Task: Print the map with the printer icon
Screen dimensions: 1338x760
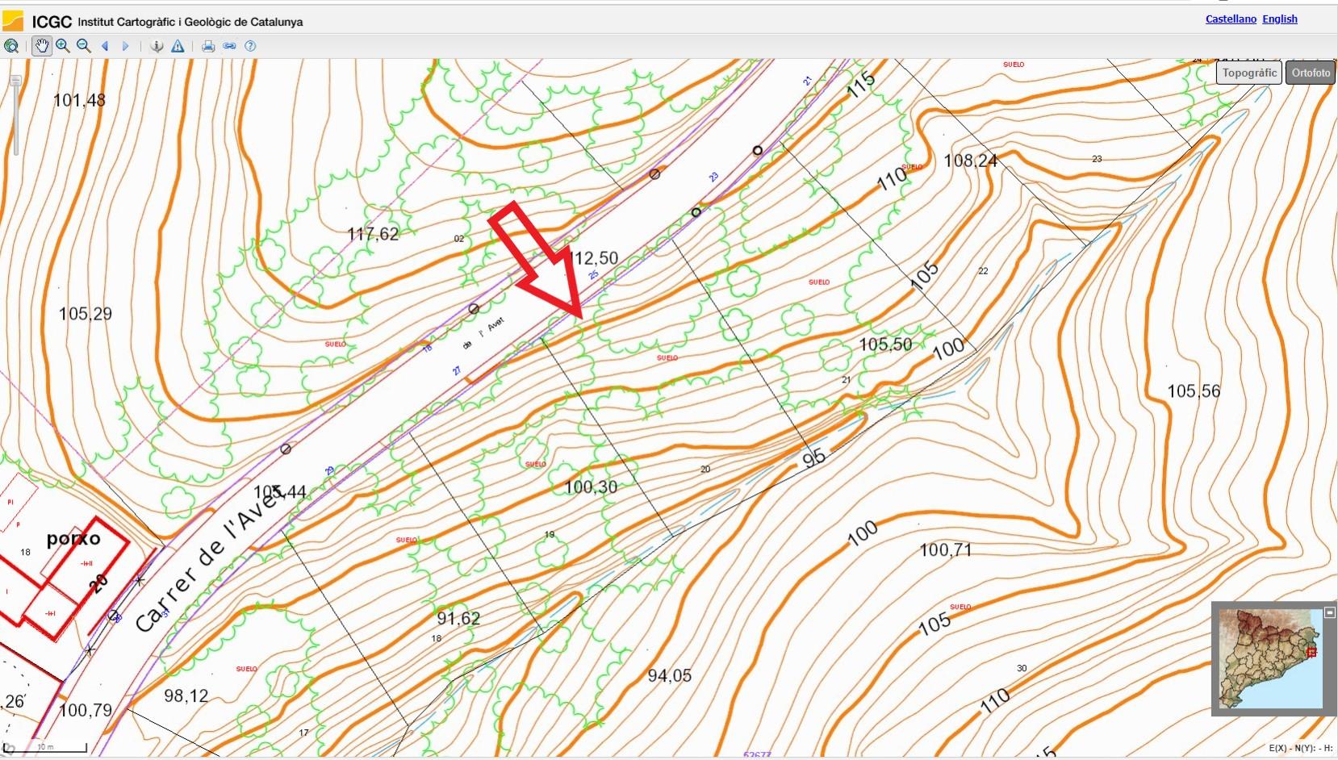Action: [208, 46]
